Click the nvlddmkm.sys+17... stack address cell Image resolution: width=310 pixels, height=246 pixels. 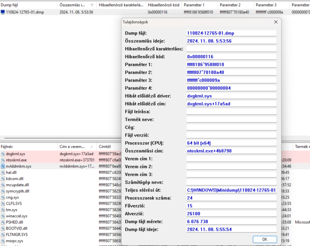click(x=77, y=166)
